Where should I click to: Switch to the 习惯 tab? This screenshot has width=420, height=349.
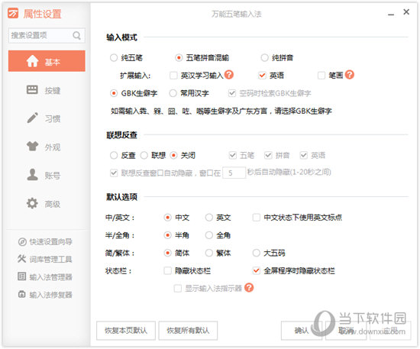coord(47,118)
